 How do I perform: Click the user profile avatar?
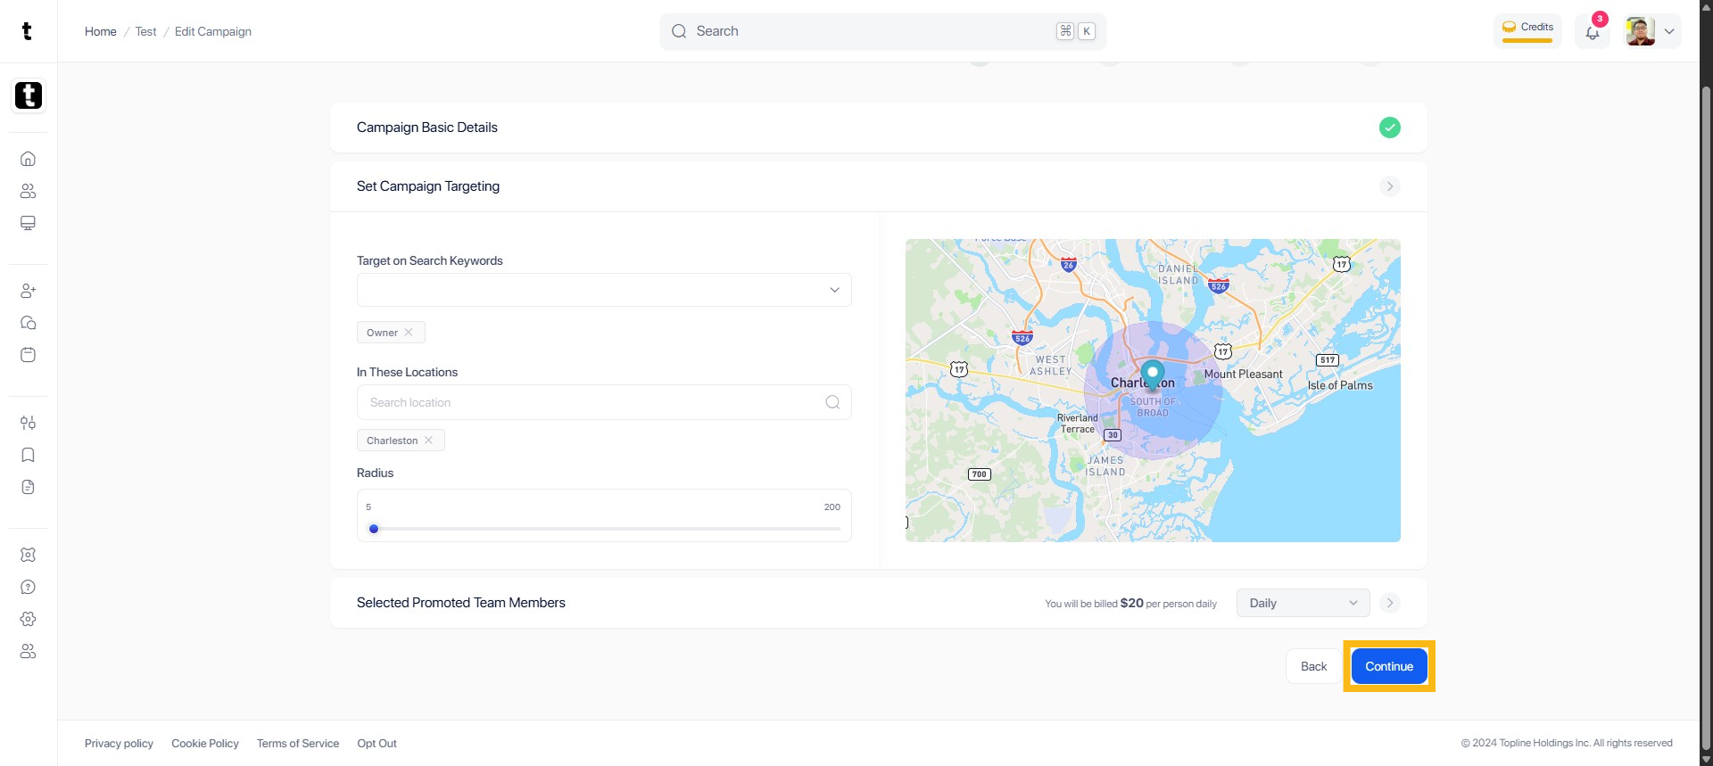[1640, 31]
